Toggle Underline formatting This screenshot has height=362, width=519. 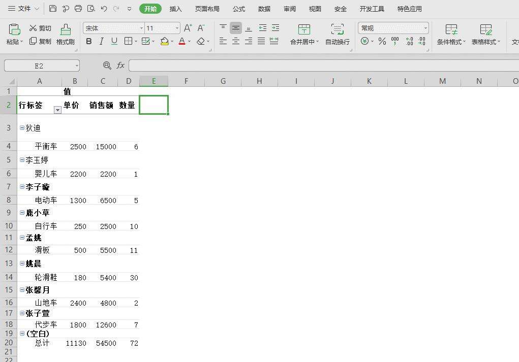114,41
